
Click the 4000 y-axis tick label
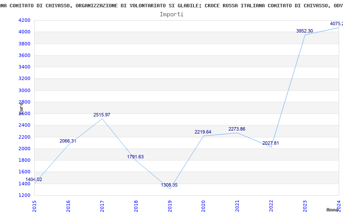tap(24, 32)
